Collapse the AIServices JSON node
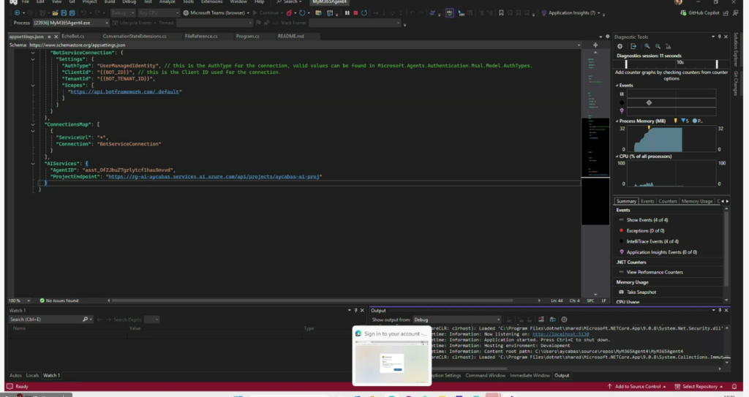 point(33,163)
